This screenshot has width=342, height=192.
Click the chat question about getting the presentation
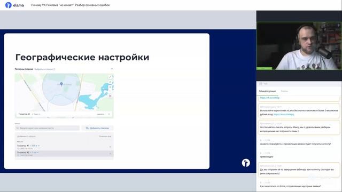[296, 144]
